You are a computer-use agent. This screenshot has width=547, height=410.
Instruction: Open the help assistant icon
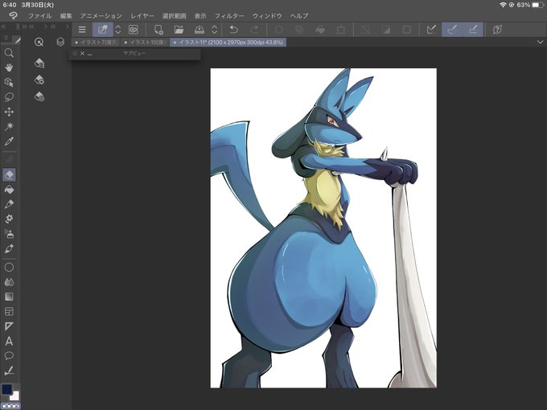pyautogui.click(x=497, y=30)
